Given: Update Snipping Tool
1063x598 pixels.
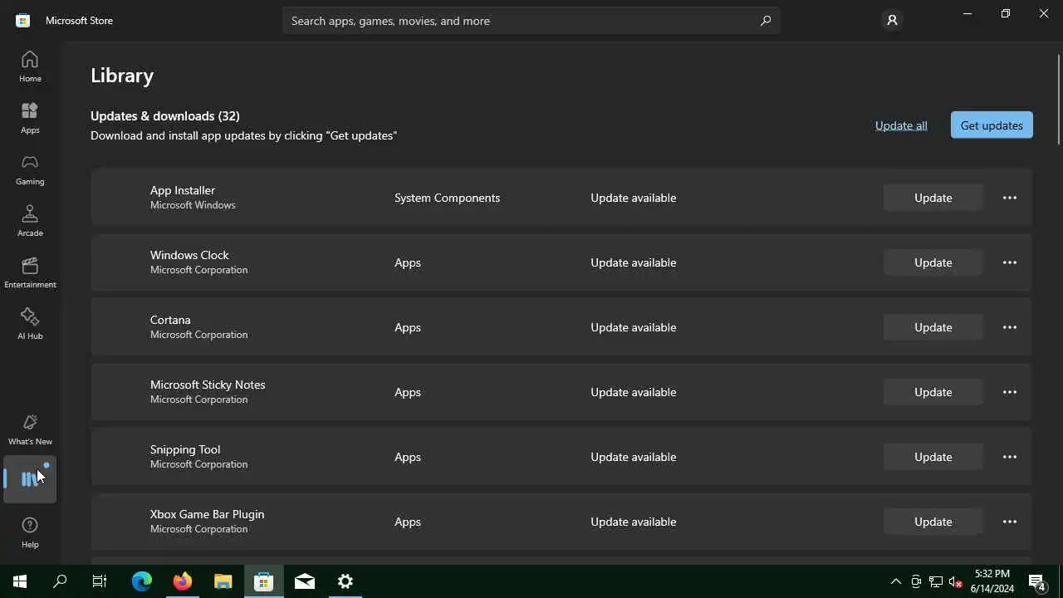Looking at the screenshot, I should [933, 457].
